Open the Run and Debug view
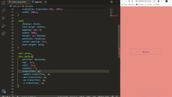The image size is (172, 97). coord(3,26)
